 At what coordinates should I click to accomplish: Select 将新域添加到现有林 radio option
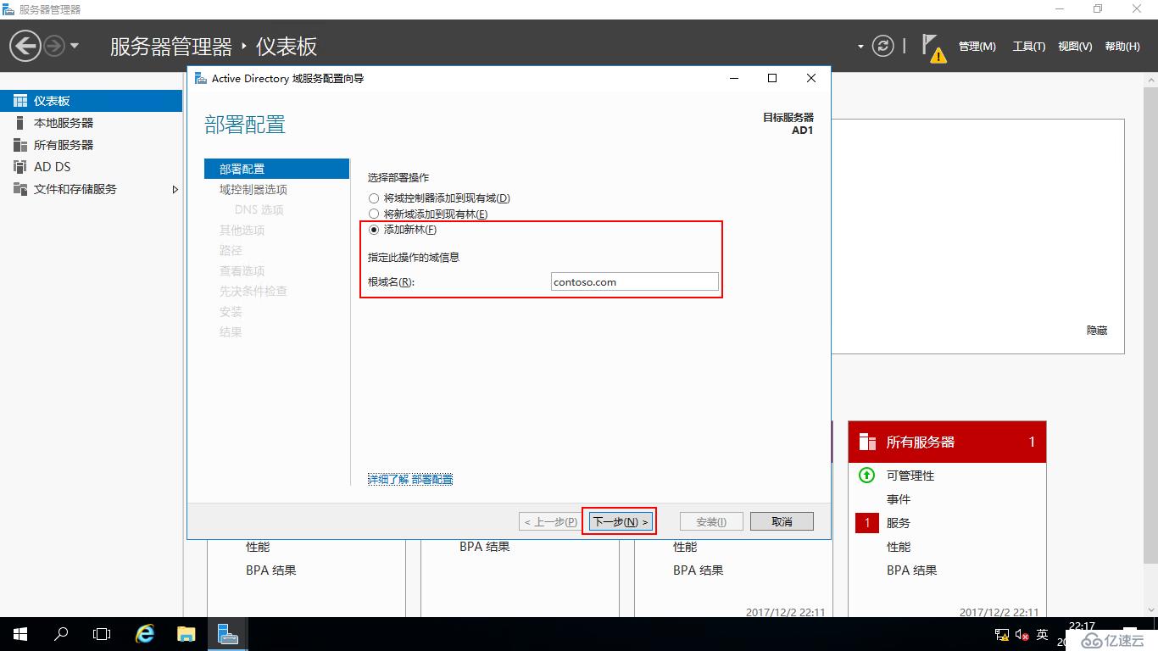point(428,214)
